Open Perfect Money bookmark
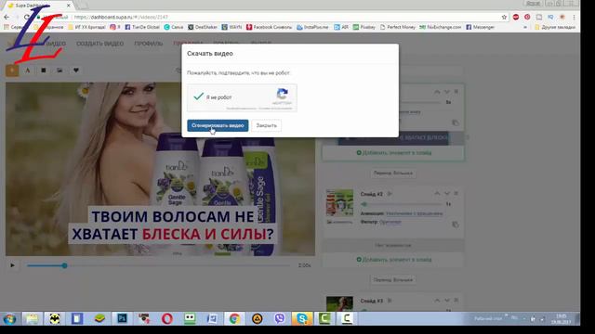The width and height of the screenshot is (595, 334). [x=398, y=27]
